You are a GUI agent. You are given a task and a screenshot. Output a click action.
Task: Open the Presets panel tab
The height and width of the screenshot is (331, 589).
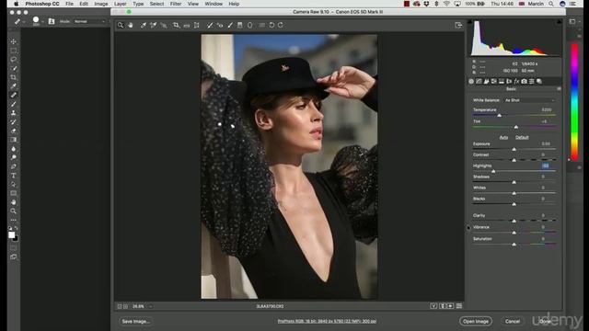[532, 81]
